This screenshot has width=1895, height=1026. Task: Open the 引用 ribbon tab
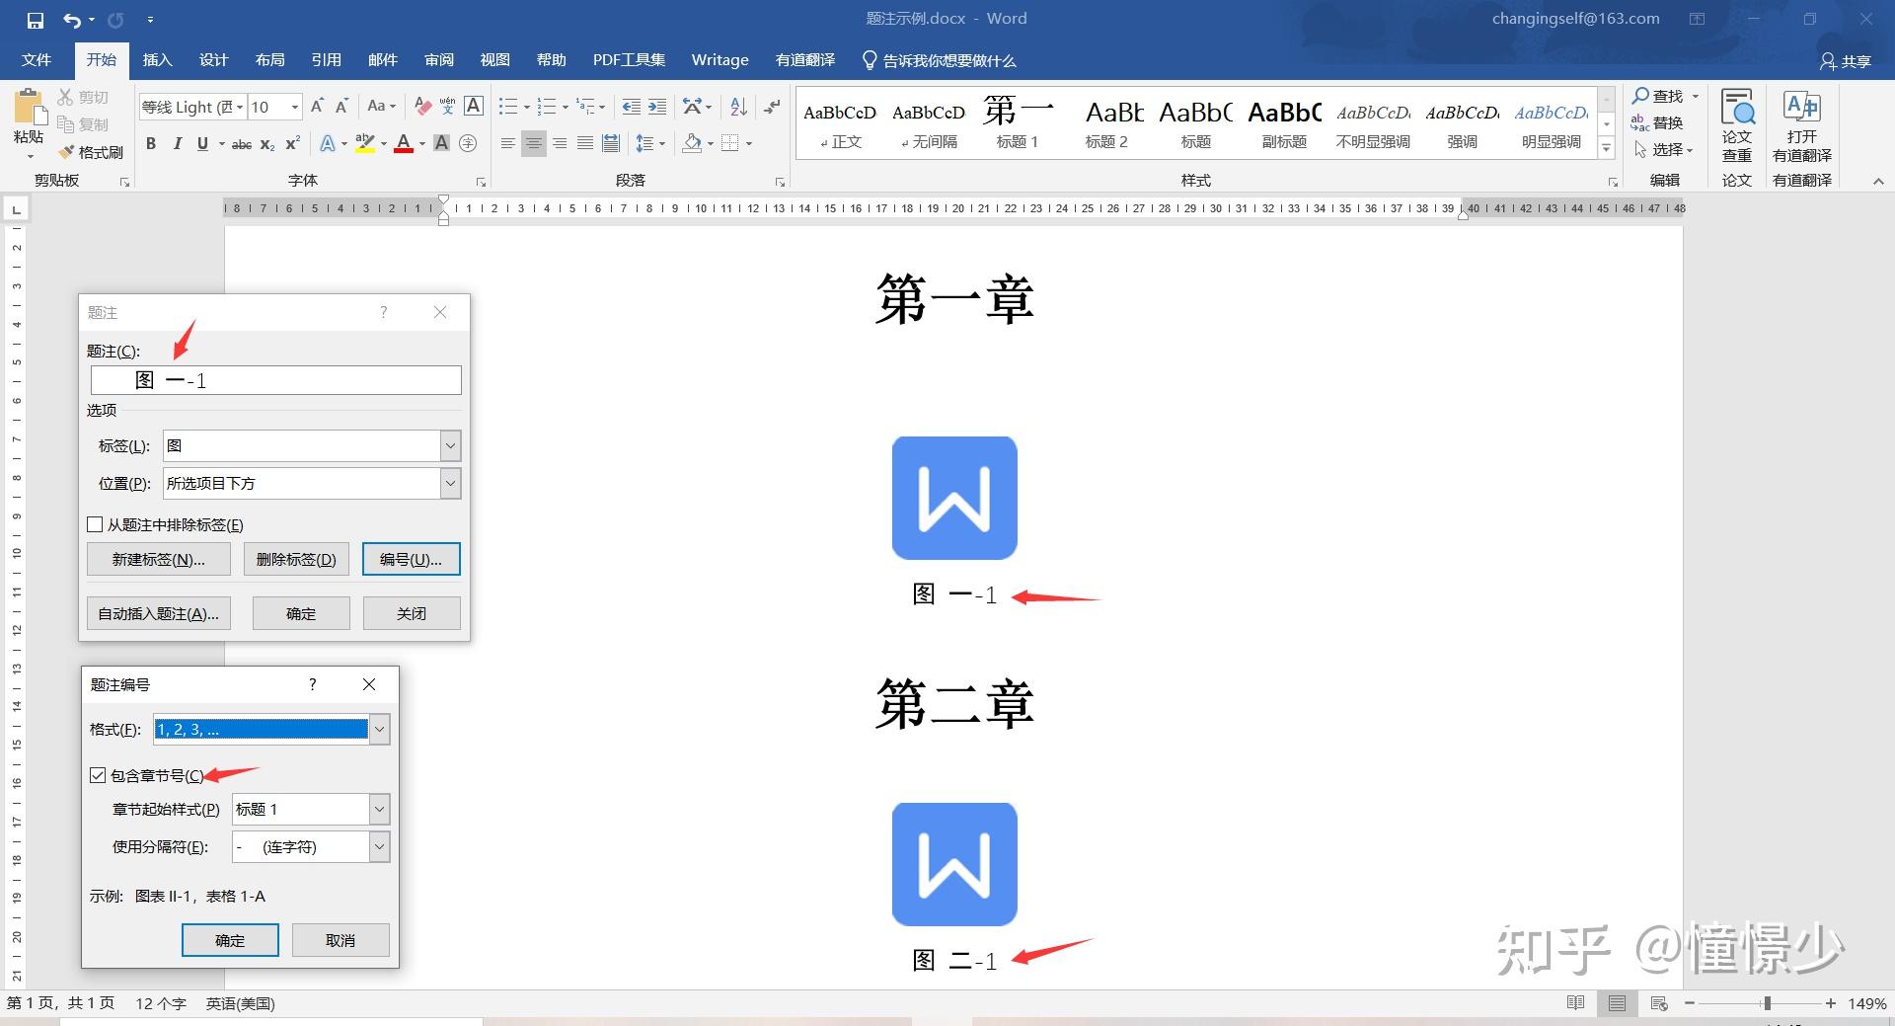(x=326, y=60)
